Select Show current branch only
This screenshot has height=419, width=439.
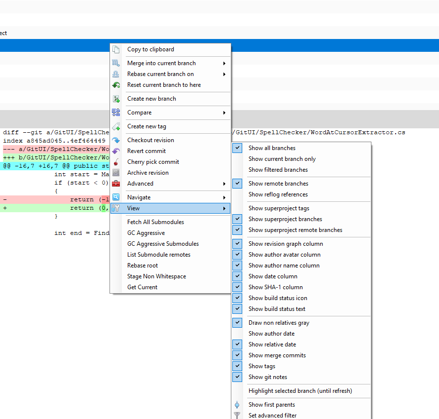pos(301,159)
